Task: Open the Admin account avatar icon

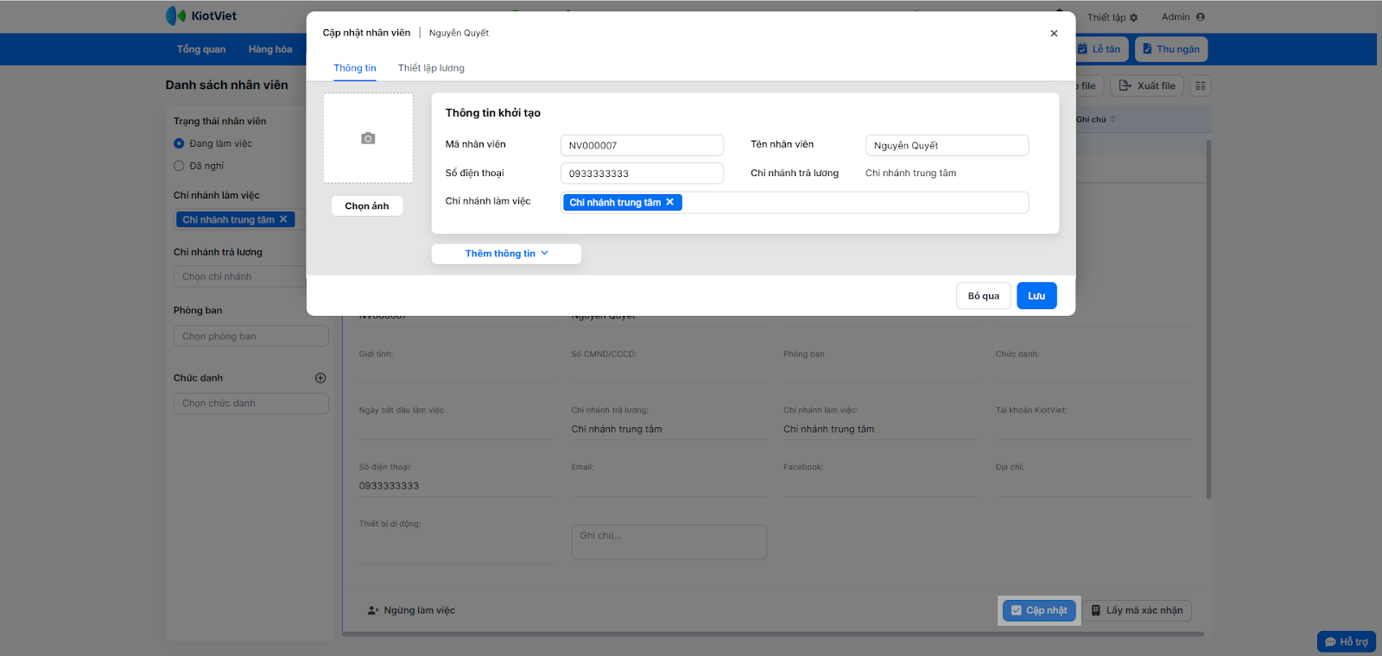Action: [1201, 16]
